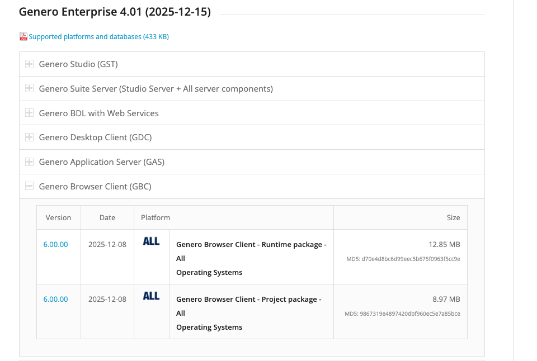Open Supported platforms and databases PDF link
This screenshot has height=361, width=537.
tap(98, 37)
